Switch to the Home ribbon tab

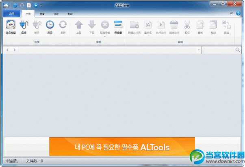tap(28, 14)
